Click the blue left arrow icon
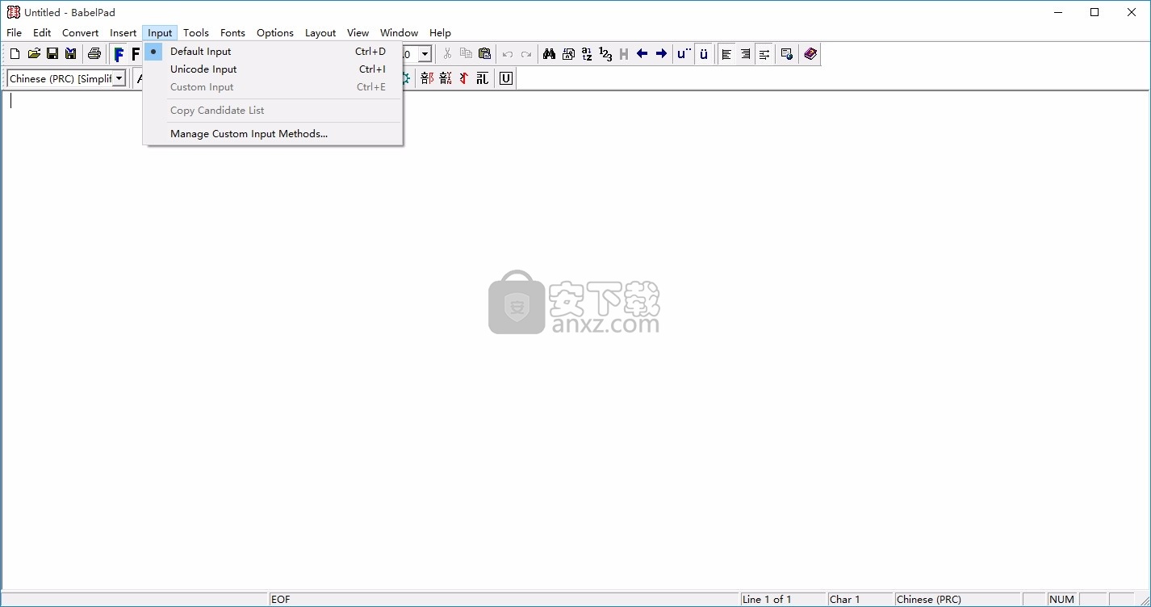 pos(642,54)
